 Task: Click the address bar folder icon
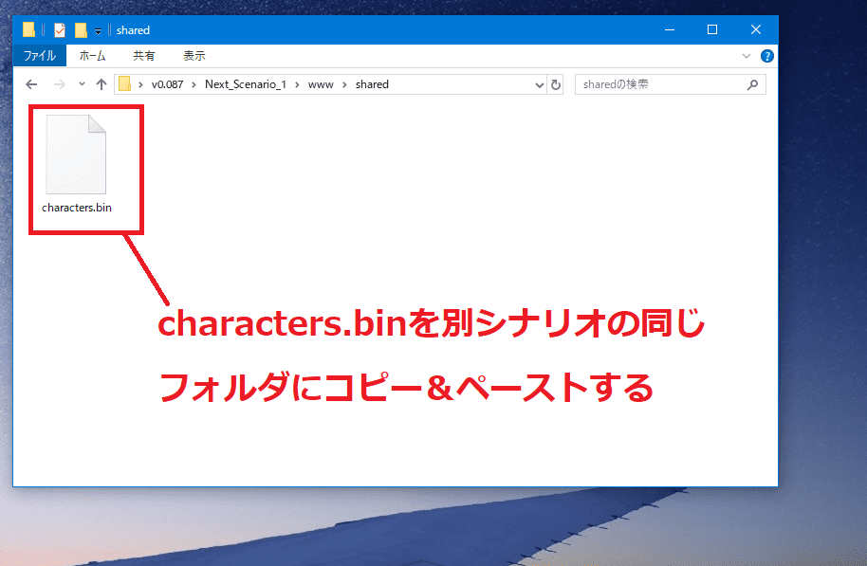tap(125, 84)
